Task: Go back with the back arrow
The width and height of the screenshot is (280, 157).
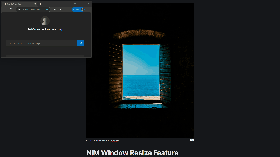Action: click(x=4, y=9)
